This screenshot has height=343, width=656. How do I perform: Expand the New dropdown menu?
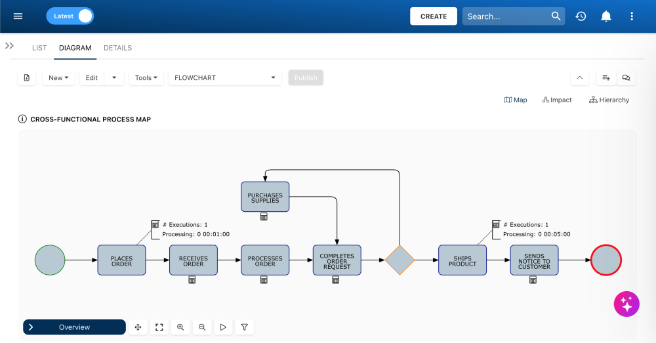coord(58,78)
